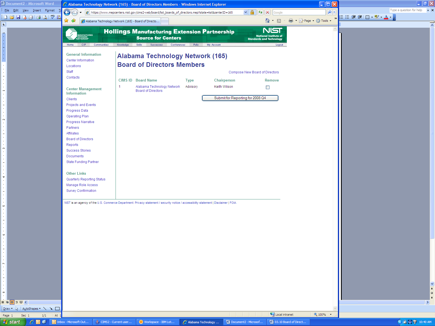435x326 pixels.
Task: Switch to Workspace - IBM Lotus taskbar button
Action: click(x=158, y=322)
